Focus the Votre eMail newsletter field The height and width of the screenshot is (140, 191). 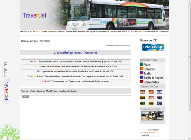(149, 135)
